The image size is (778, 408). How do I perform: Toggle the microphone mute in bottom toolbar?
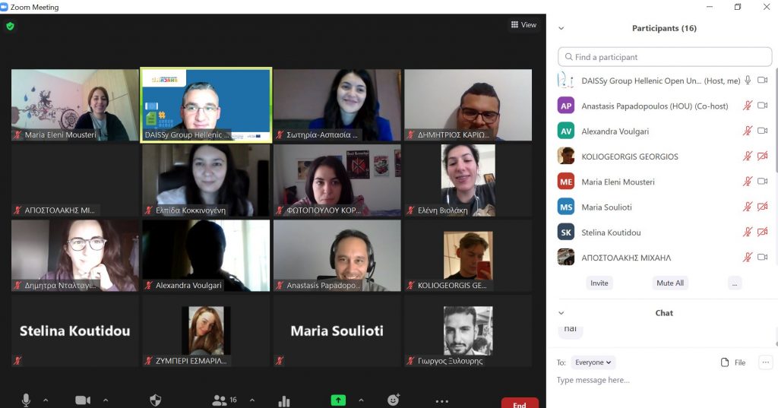coord(27,400)
